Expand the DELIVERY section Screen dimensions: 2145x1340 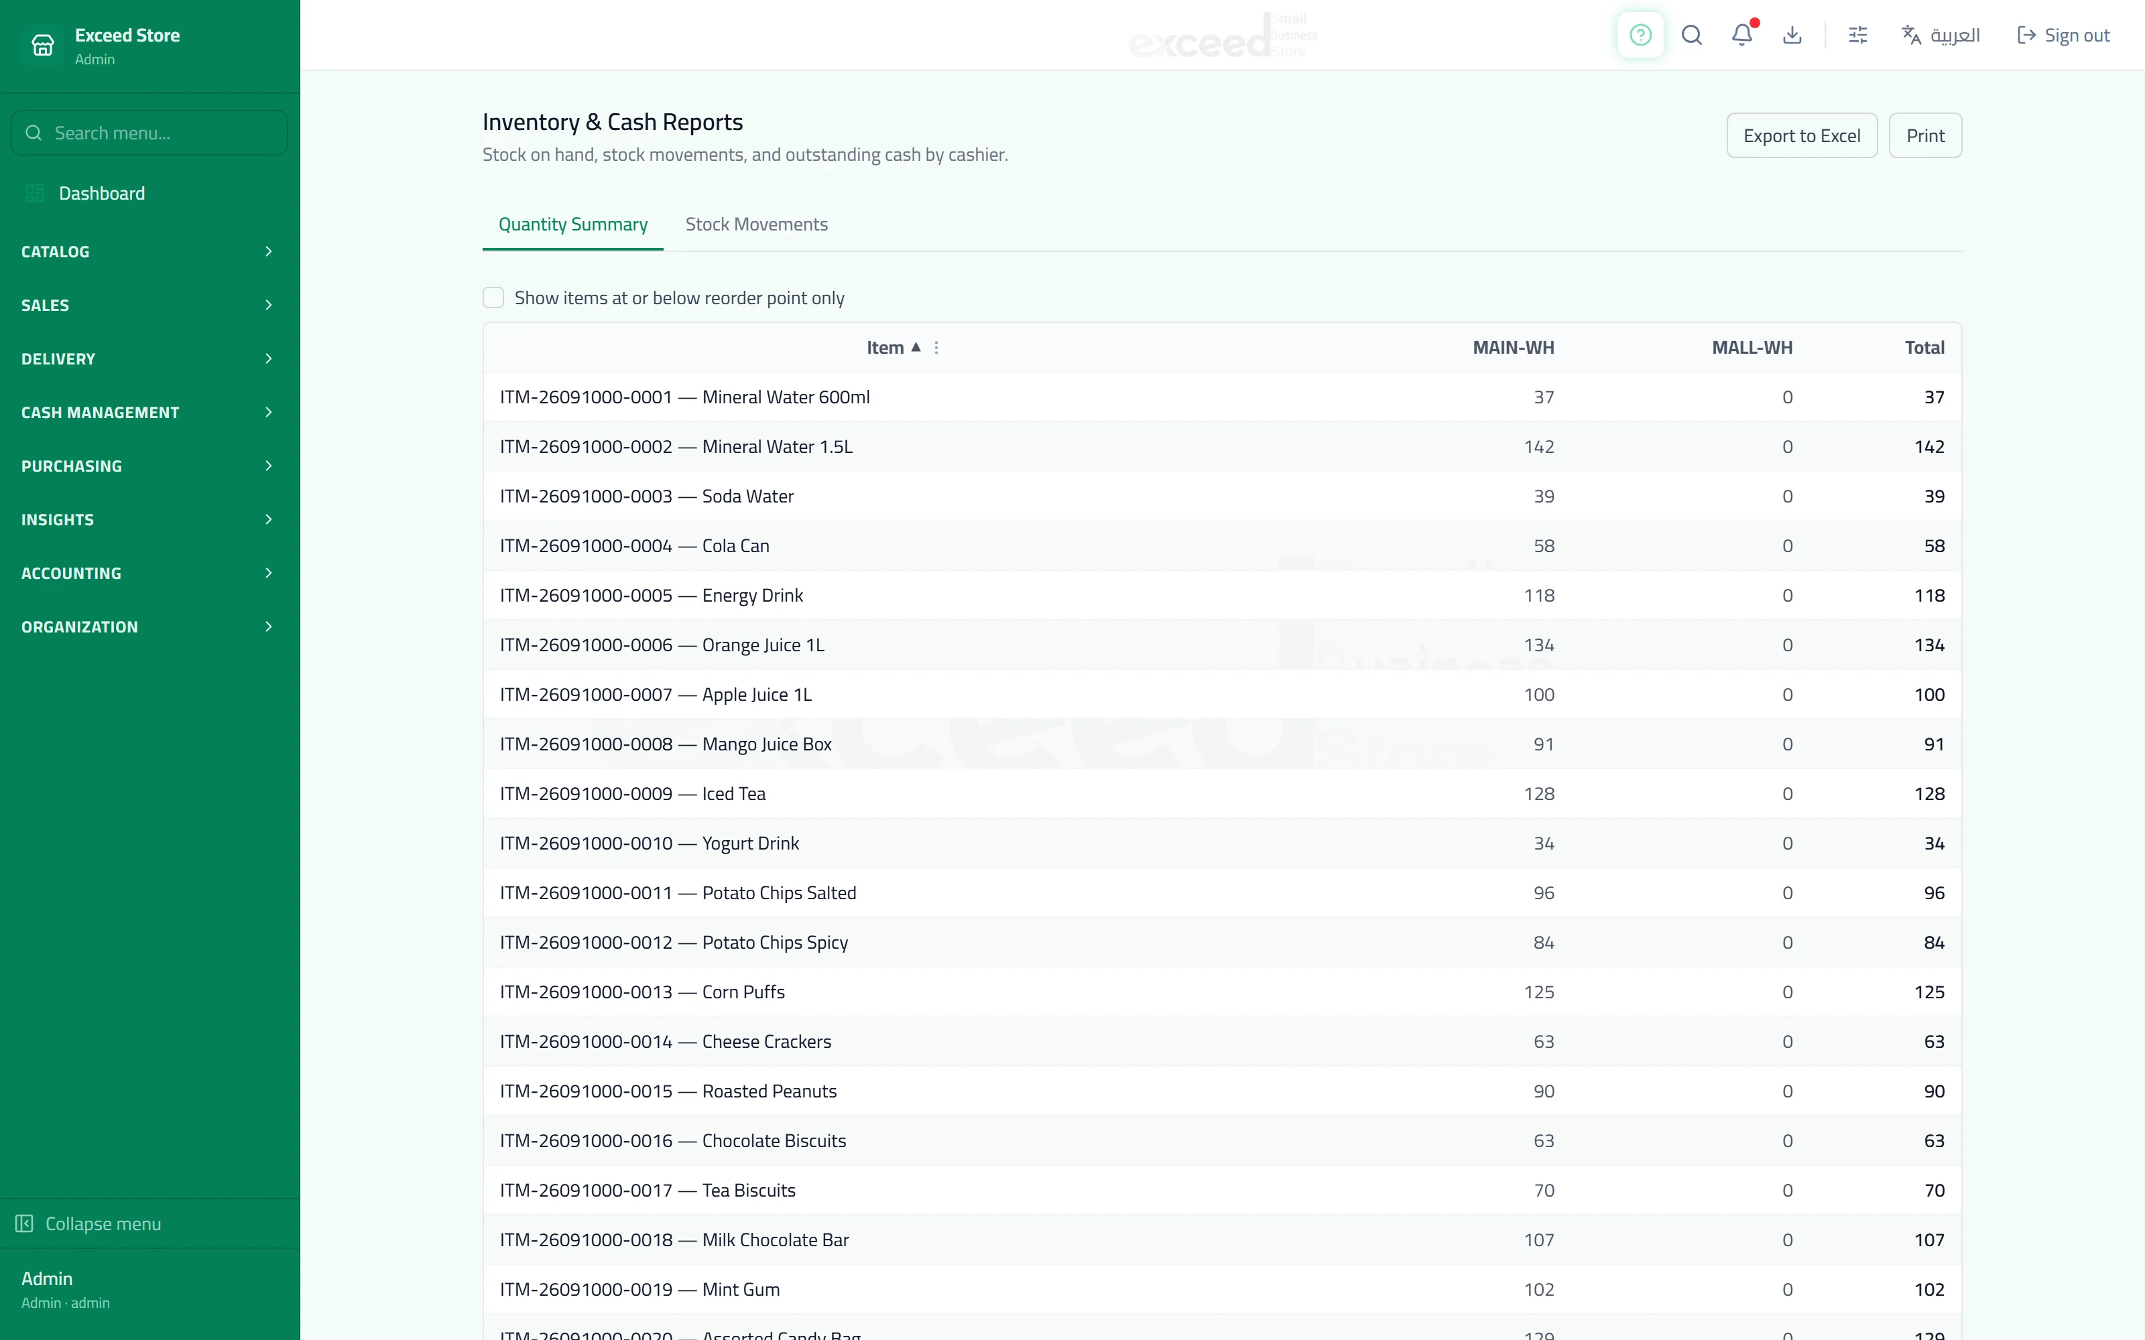point(149,359)
